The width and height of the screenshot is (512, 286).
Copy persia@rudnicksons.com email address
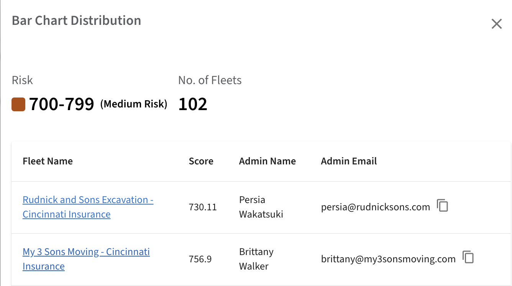point(443,206)
